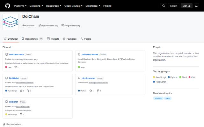The height and width of the screenshot is (127, 204).
Task: Click the 'People' sidebar heading
Action: coord(157,47)
